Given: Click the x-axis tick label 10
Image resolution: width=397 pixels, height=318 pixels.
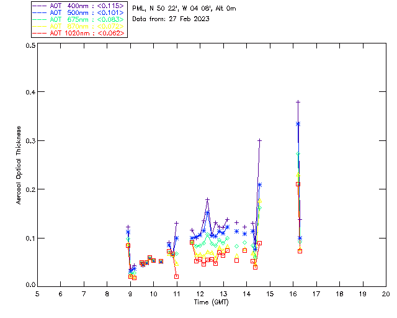Looking at the screenshot, I should click(x=153, y=294).
